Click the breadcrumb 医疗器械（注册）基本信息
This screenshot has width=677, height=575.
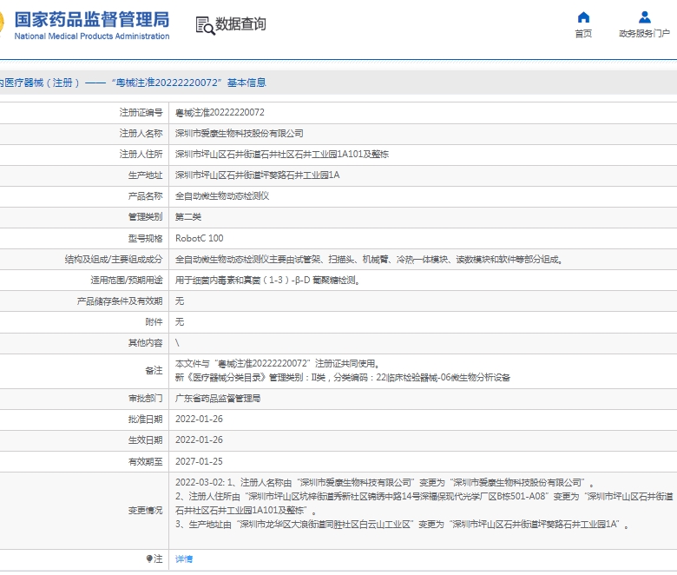coord(133,83)
